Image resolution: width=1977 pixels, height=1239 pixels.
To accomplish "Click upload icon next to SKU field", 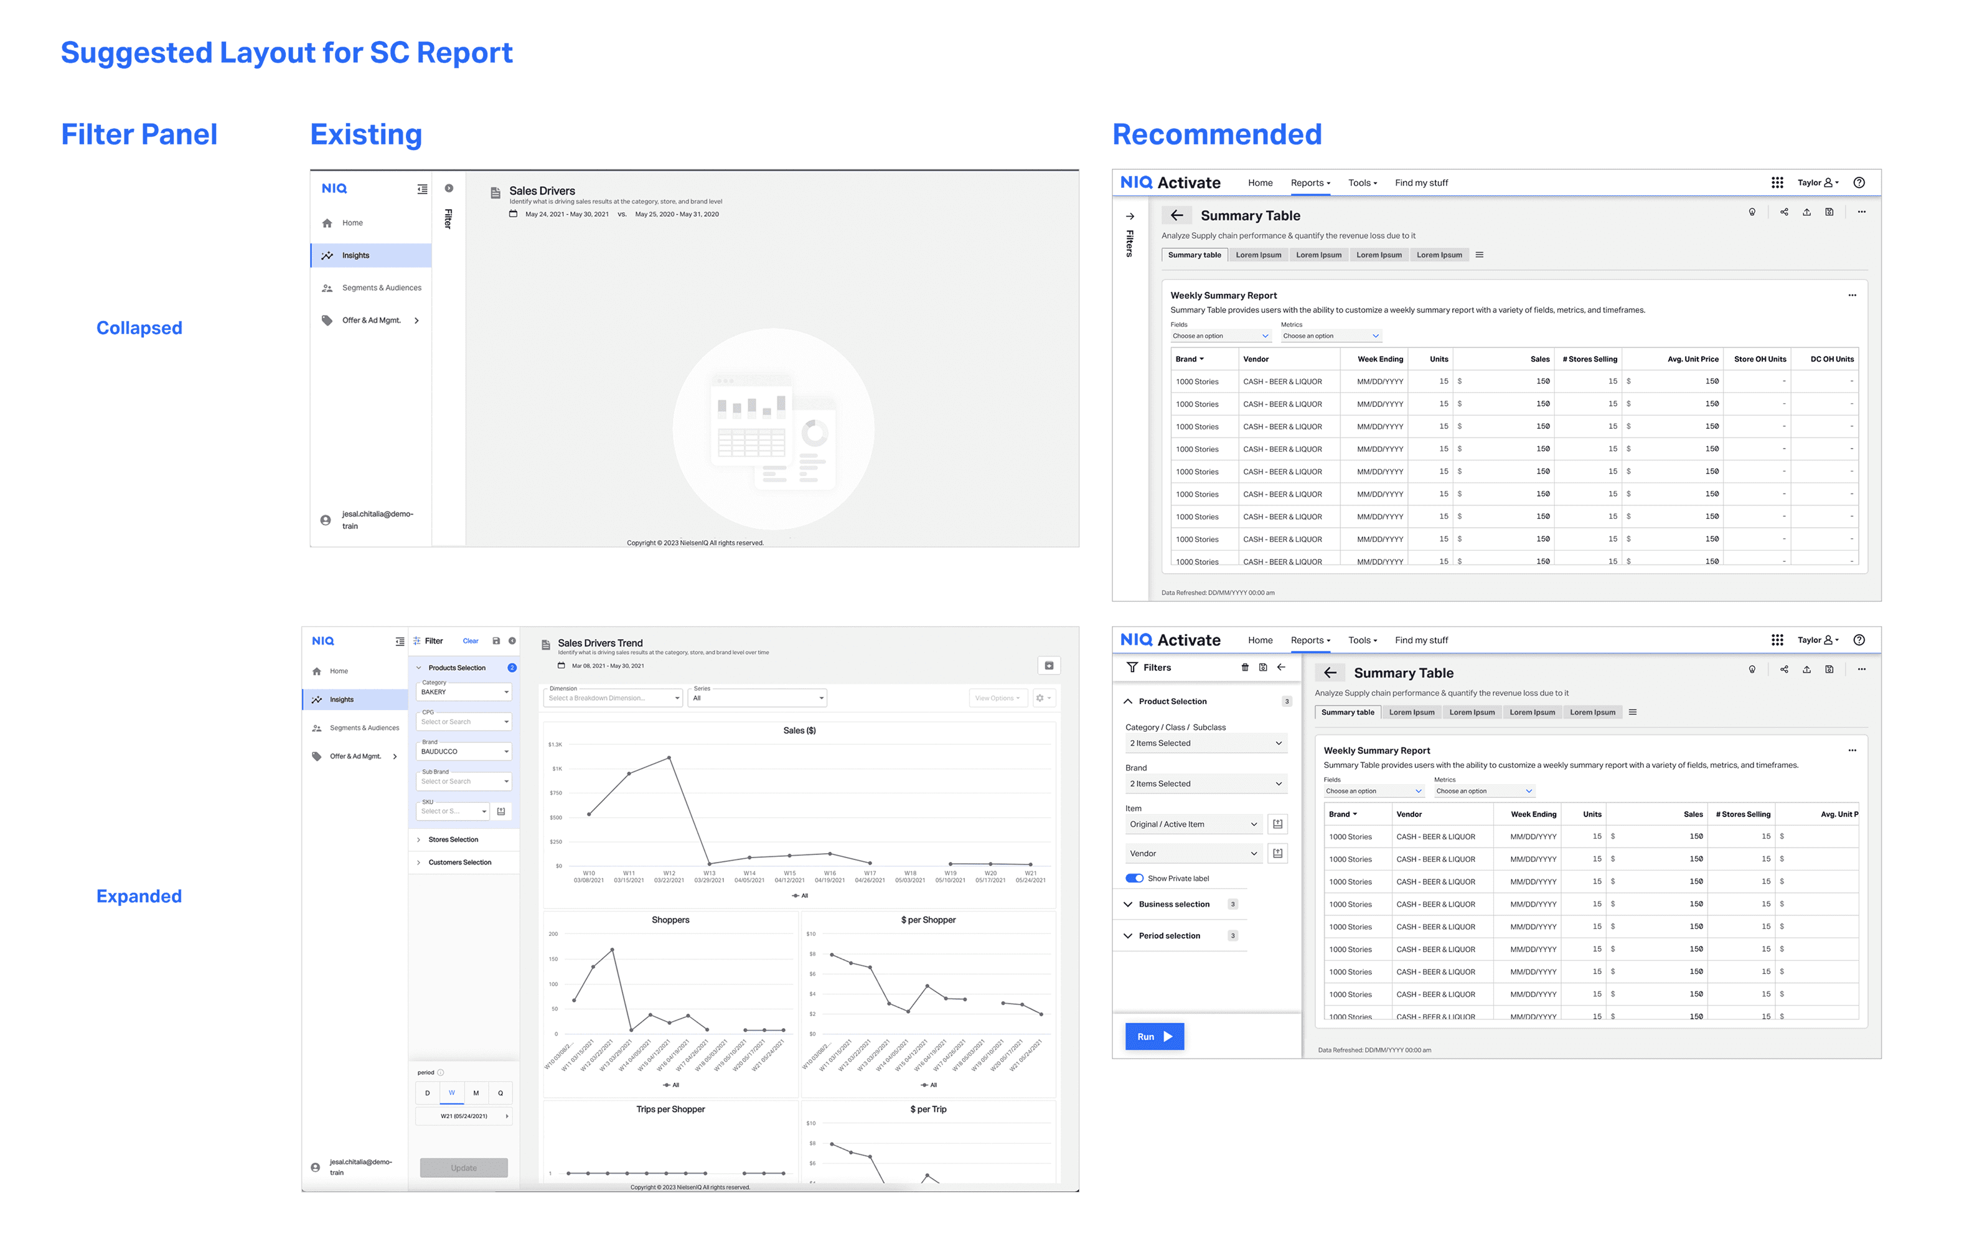I will point(501,811).
